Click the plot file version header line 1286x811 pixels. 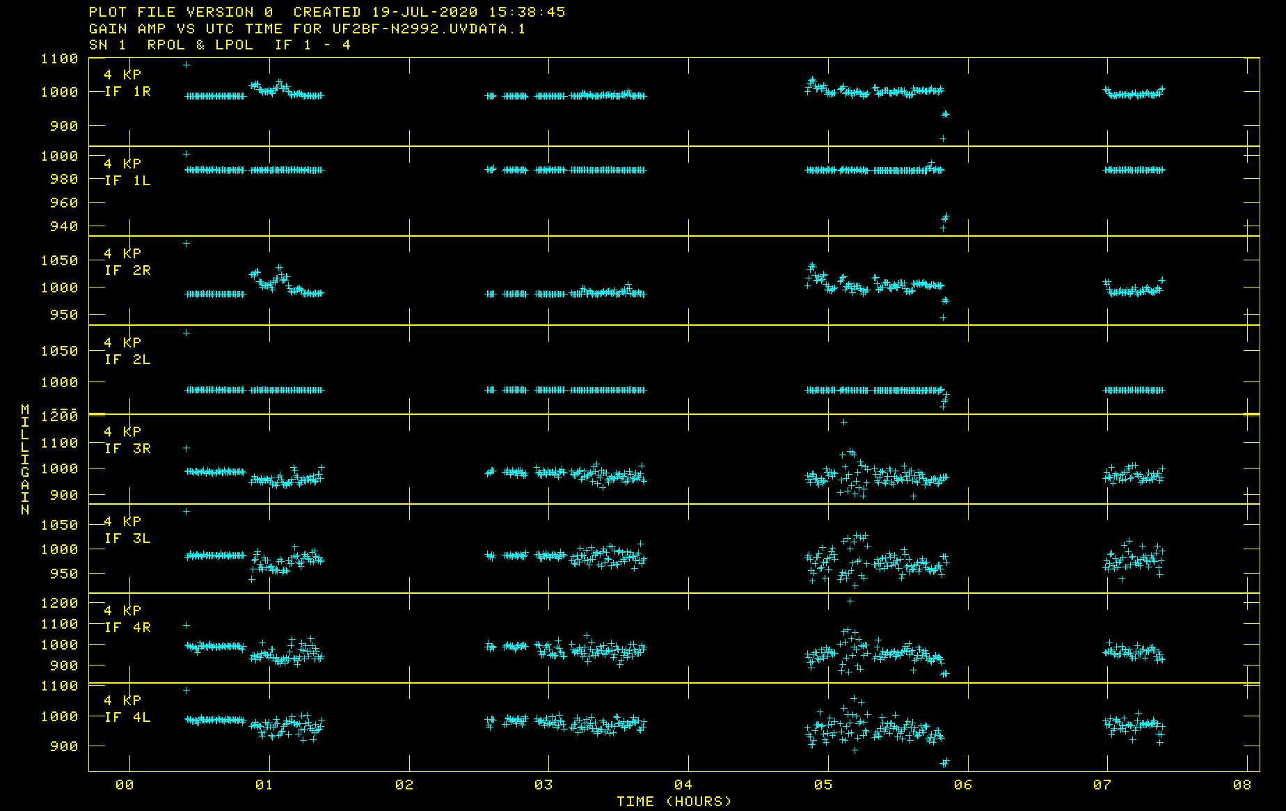(327, 13)
